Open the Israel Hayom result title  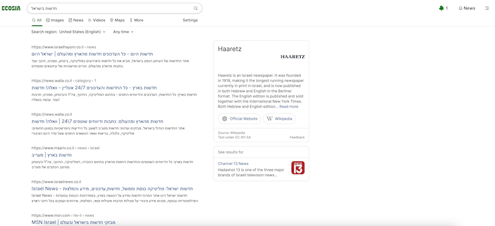click(x=92, y=54)
